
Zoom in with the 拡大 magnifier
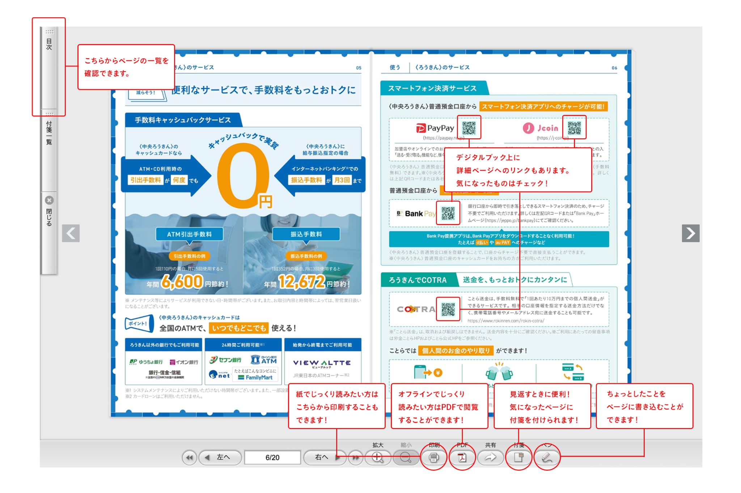pyautogui.click(x=377, y=458)
